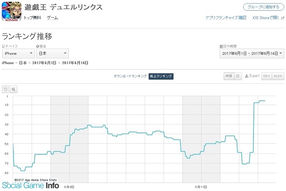Export data as CSV
The height and width of the screenshot is (191, 286).
point(267,76)
